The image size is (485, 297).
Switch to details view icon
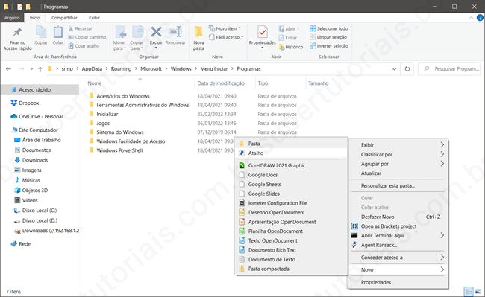[469, 291]
